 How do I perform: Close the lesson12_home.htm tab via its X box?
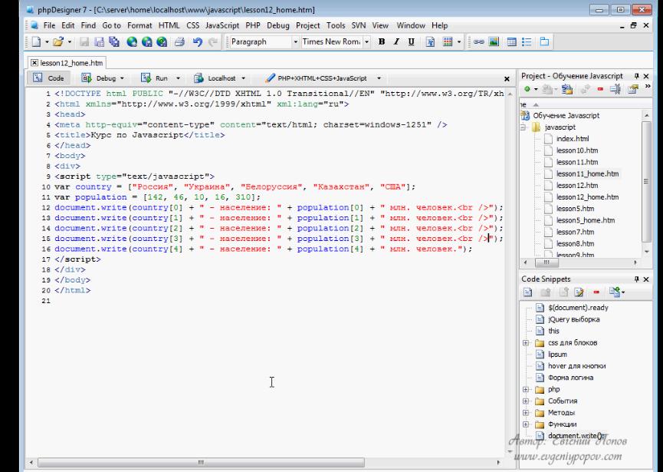pyautogui.click(x=34, y=63)
